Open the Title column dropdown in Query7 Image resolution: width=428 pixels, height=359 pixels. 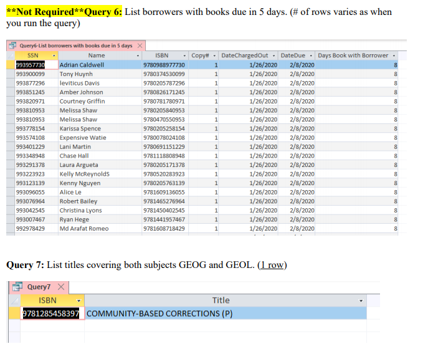[x=361, y=300]
